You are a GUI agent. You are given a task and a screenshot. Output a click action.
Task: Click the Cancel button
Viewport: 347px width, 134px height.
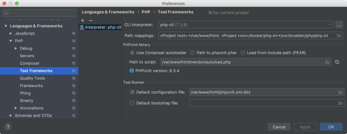(279, 127)
